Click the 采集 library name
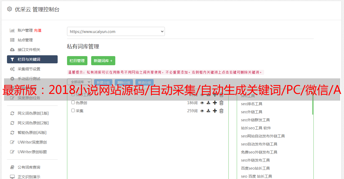The height and width of the screenshot is (179, 344). click(x=80, y=111)
